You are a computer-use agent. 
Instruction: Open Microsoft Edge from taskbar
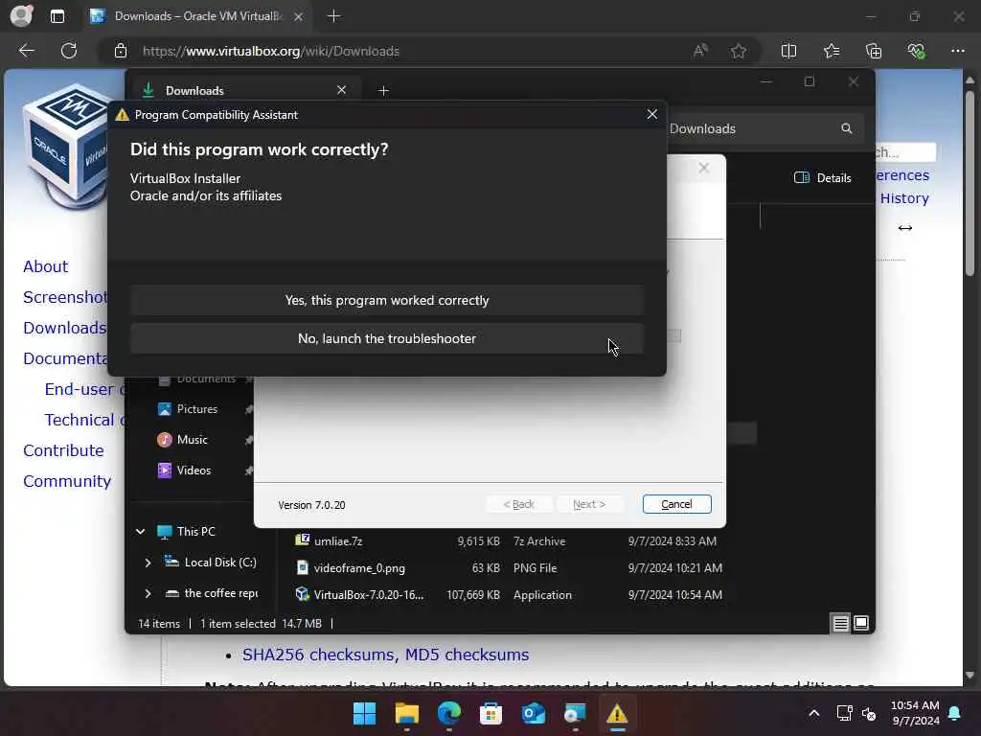tap(448, 713)
